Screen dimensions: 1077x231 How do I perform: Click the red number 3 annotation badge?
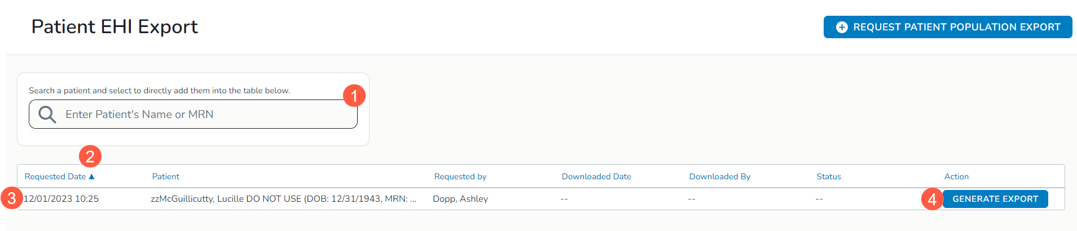(x=11, y=198)
